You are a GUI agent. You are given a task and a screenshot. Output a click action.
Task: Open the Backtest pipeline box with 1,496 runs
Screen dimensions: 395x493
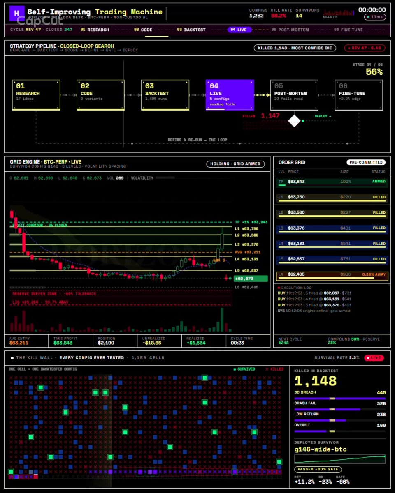165,95
